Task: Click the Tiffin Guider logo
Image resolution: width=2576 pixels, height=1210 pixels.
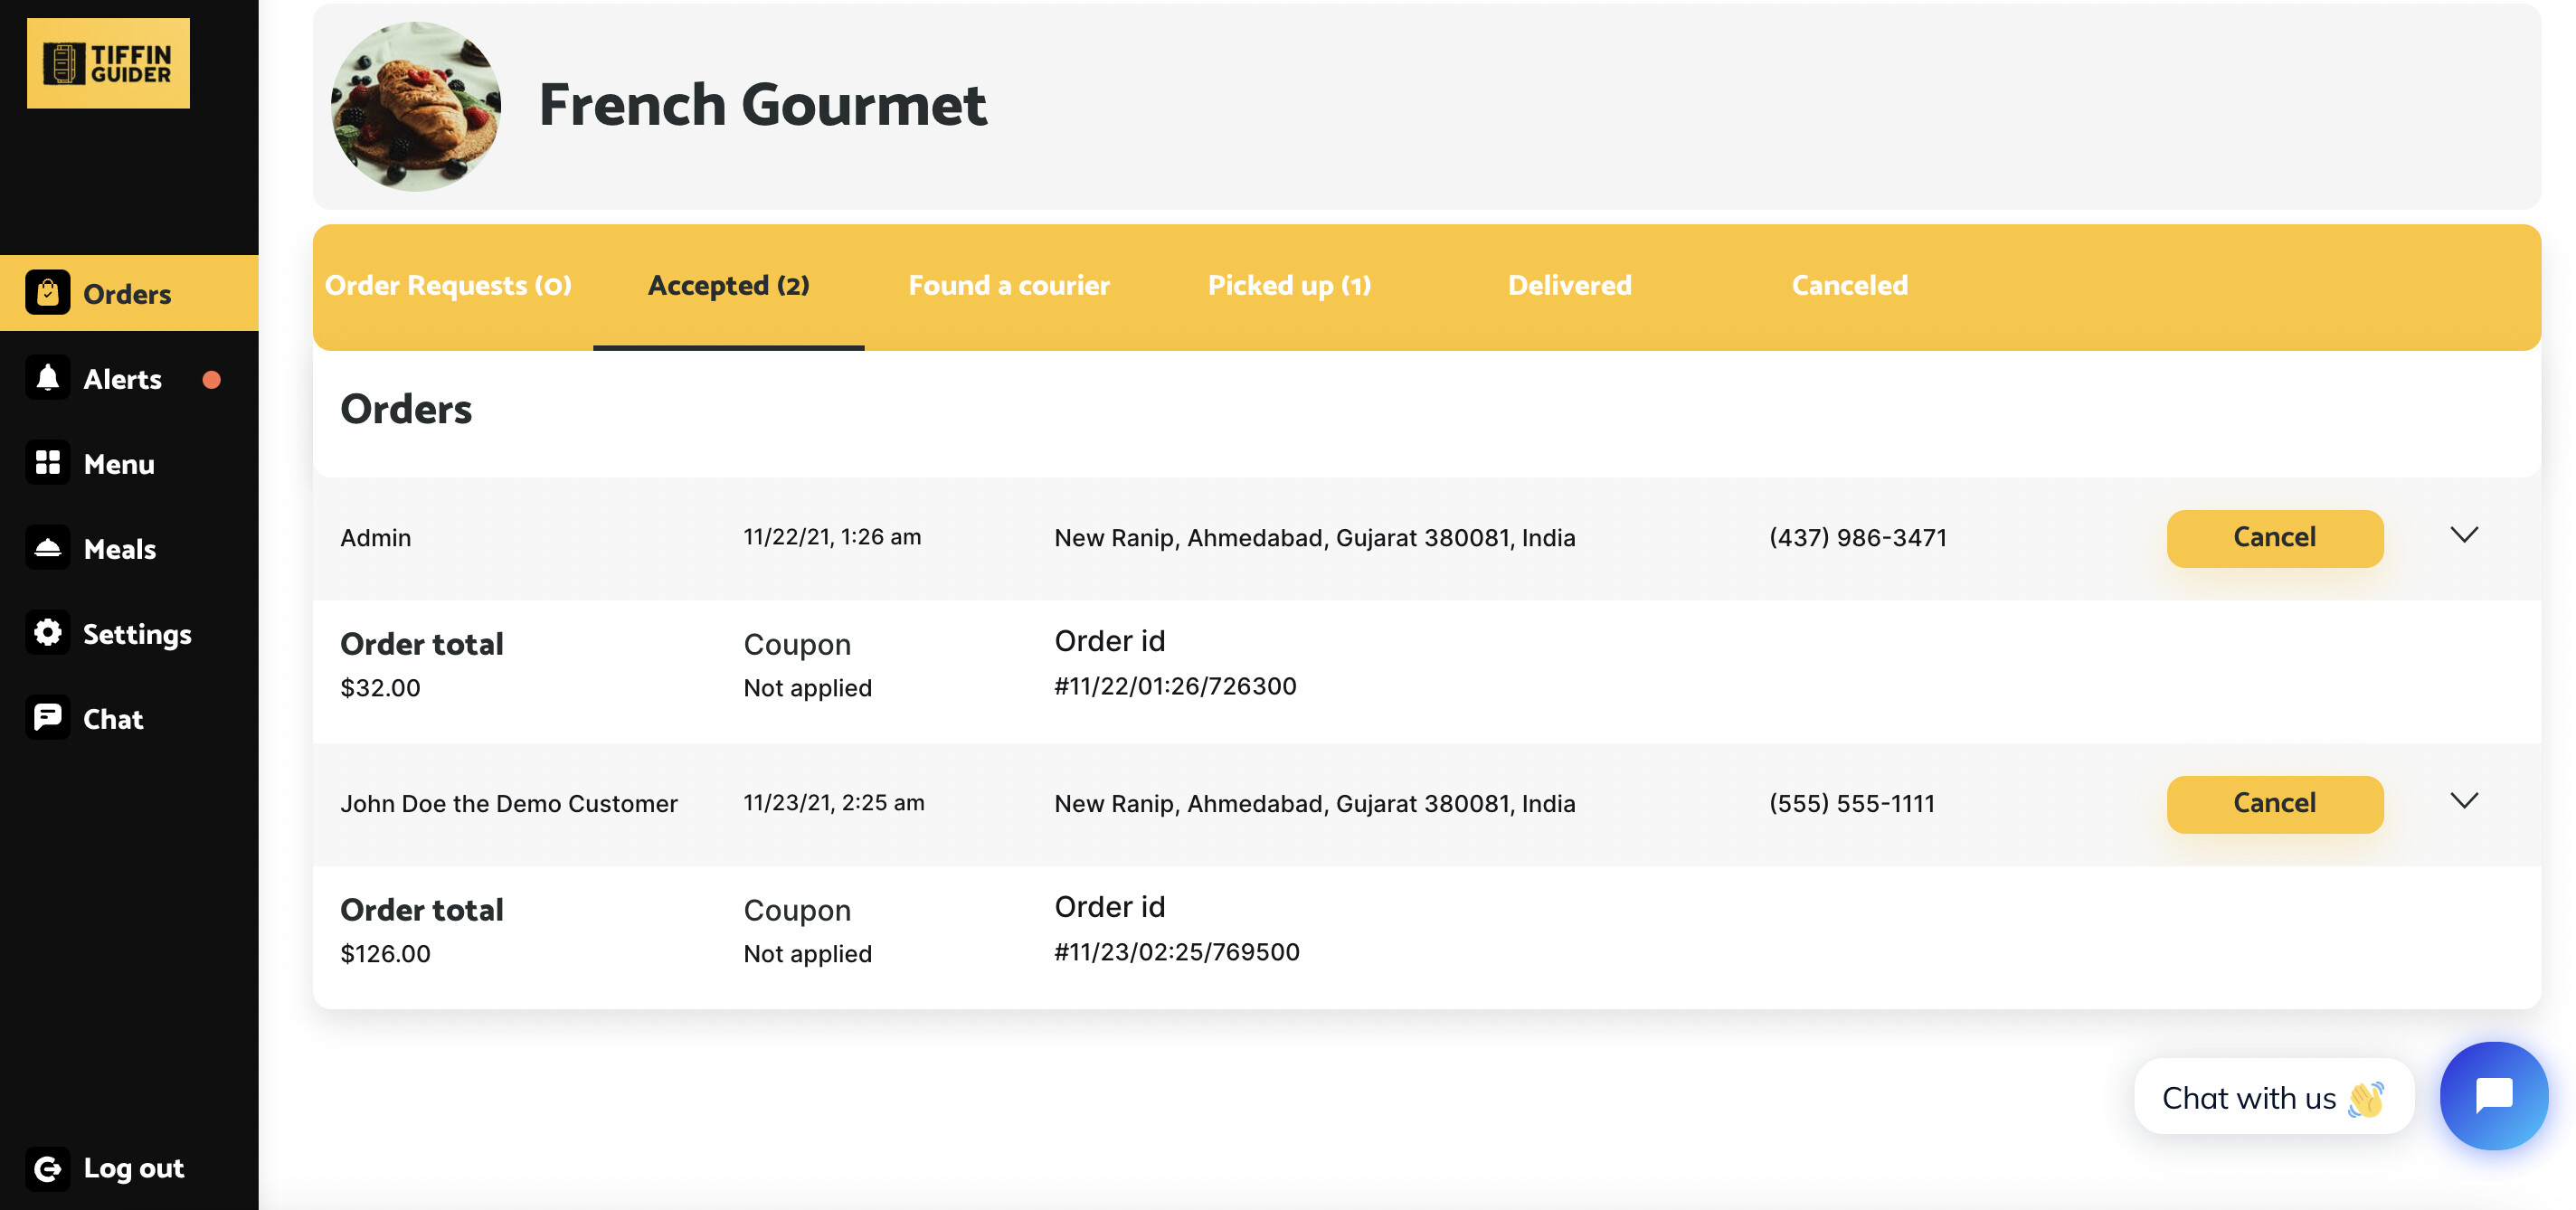Action: pyautogui.click(x=107, y=63)
